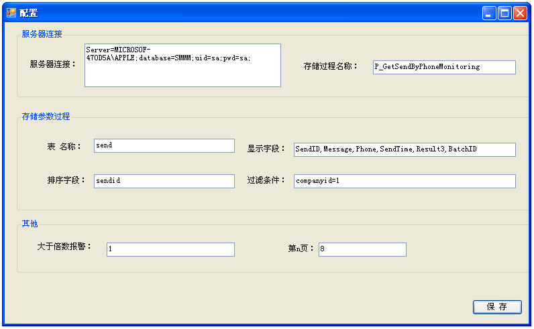534x329 pixels.
Task: Click the 第n页： label
Action: [301, 249]
